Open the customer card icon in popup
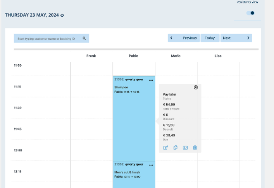Screen dimensions: 274x188 click(x=185, y=148)
